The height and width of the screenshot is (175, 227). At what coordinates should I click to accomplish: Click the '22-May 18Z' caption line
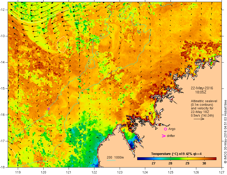[200, 112]
